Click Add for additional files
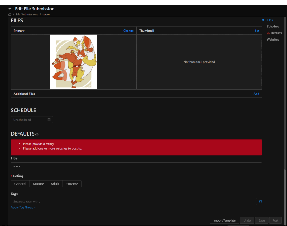The image size is (287, 226). pyautogui.click(x=256, y=94)
